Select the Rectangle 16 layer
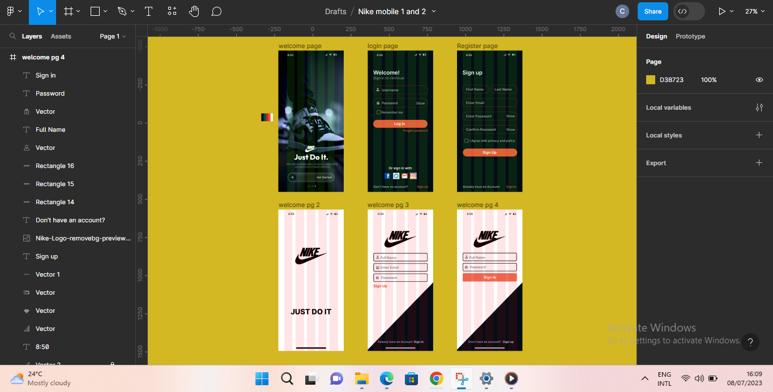The width and height of the screenshot is (773, 392). 68,166
